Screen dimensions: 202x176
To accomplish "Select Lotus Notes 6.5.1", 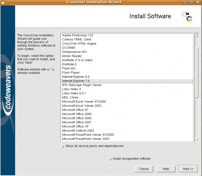I will [x=127, y=93].
